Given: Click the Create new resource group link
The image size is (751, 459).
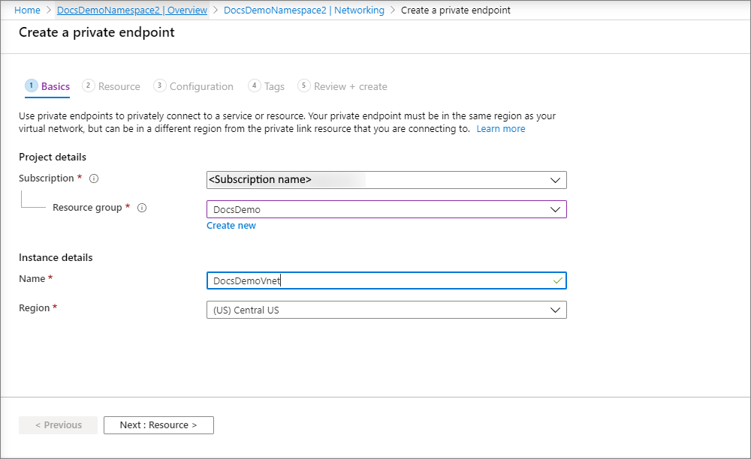Looking at the screenshot, I should tap(231, 226).
